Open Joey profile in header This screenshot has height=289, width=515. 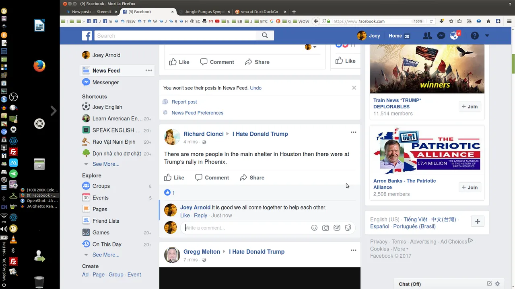point(369,36)
